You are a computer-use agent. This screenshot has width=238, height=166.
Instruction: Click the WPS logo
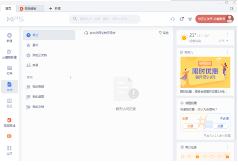15,19
